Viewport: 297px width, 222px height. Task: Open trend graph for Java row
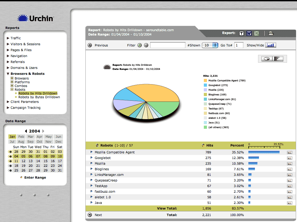coord(290,203)
